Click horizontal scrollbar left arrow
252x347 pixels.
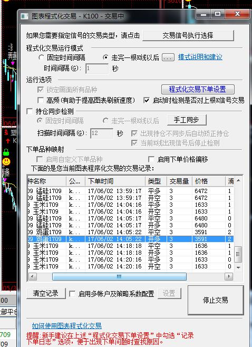pos(33,276)
